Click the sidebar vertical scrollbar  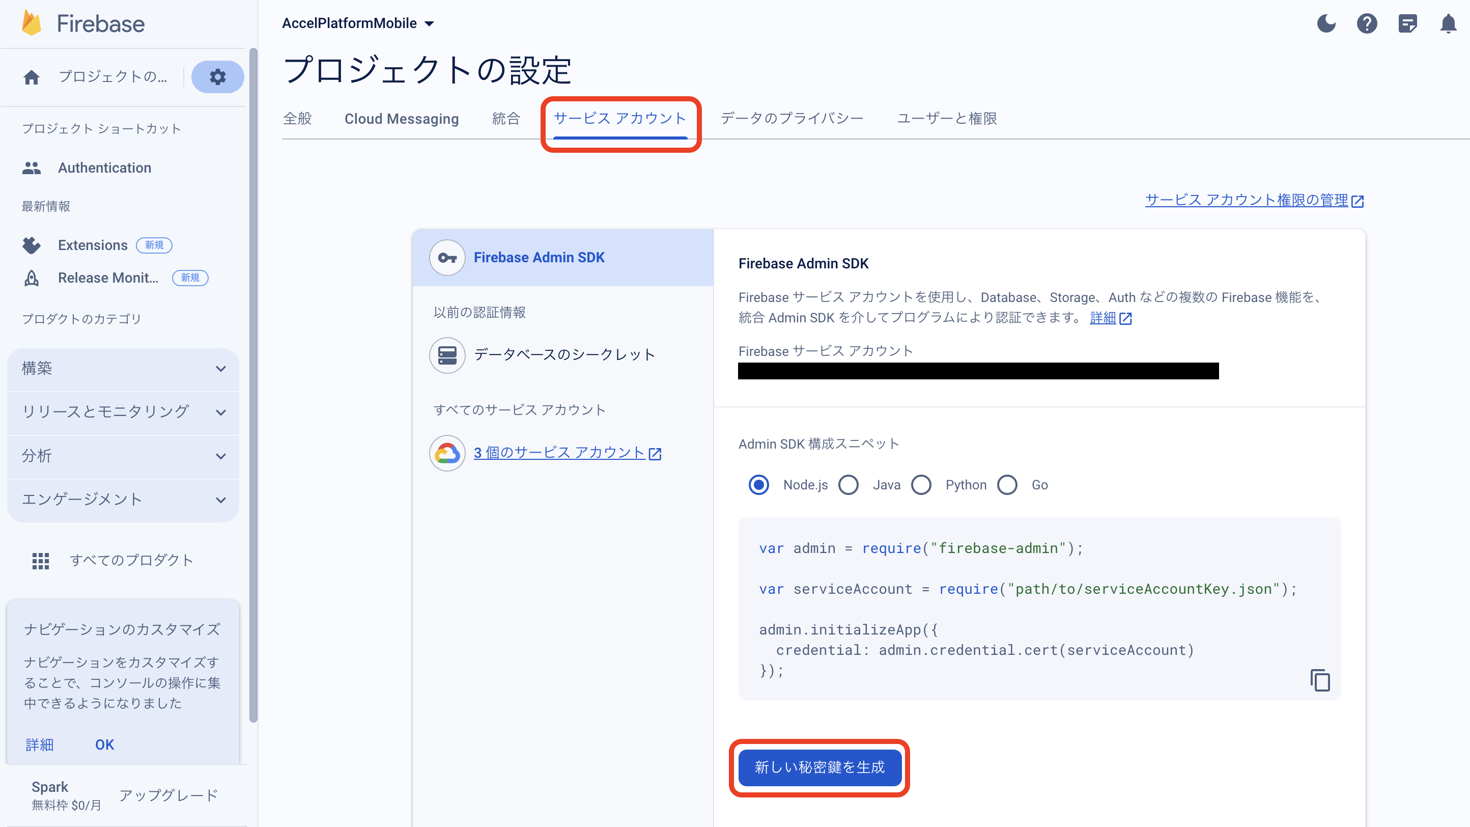tap(253, 385)
